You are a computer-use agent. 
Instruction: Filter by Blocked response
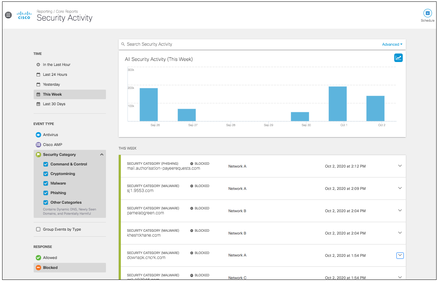[x=69, y=267]
